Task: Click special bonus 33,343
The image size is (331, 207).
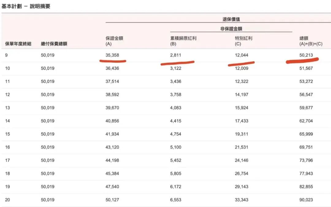Action: coord(242,200)
